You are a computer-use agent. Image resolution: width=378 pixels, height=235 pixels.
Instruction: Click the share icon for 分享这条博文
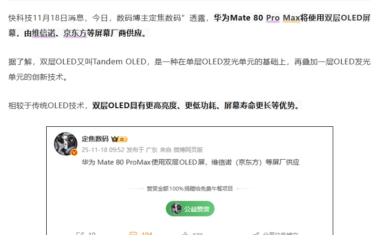(256, 234)
